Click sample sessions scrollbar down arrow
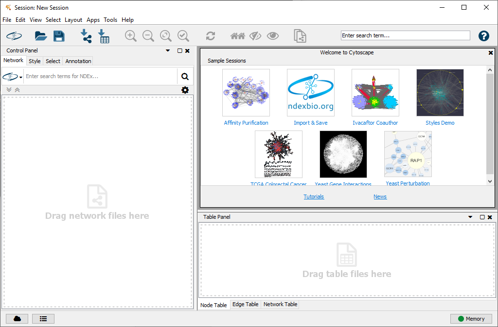This screenshot has height=327, width=498. [490, 181]
